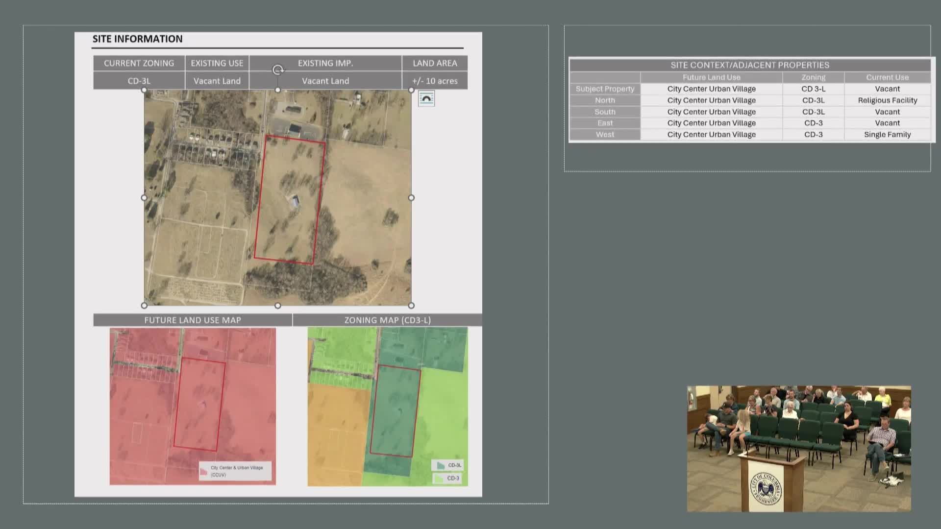This screenshot has height=529, width=941.
Task: Select the Future Land Use map image
Action: 193,406
